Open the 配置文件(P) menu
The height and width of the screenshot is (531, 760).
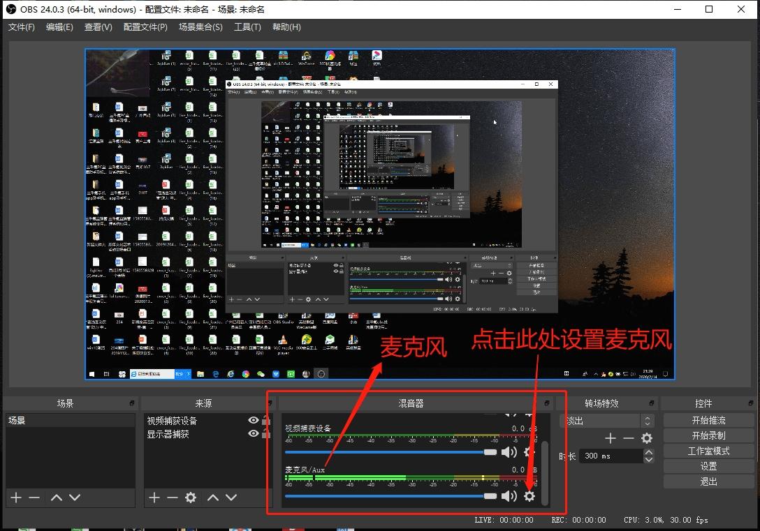145,27
